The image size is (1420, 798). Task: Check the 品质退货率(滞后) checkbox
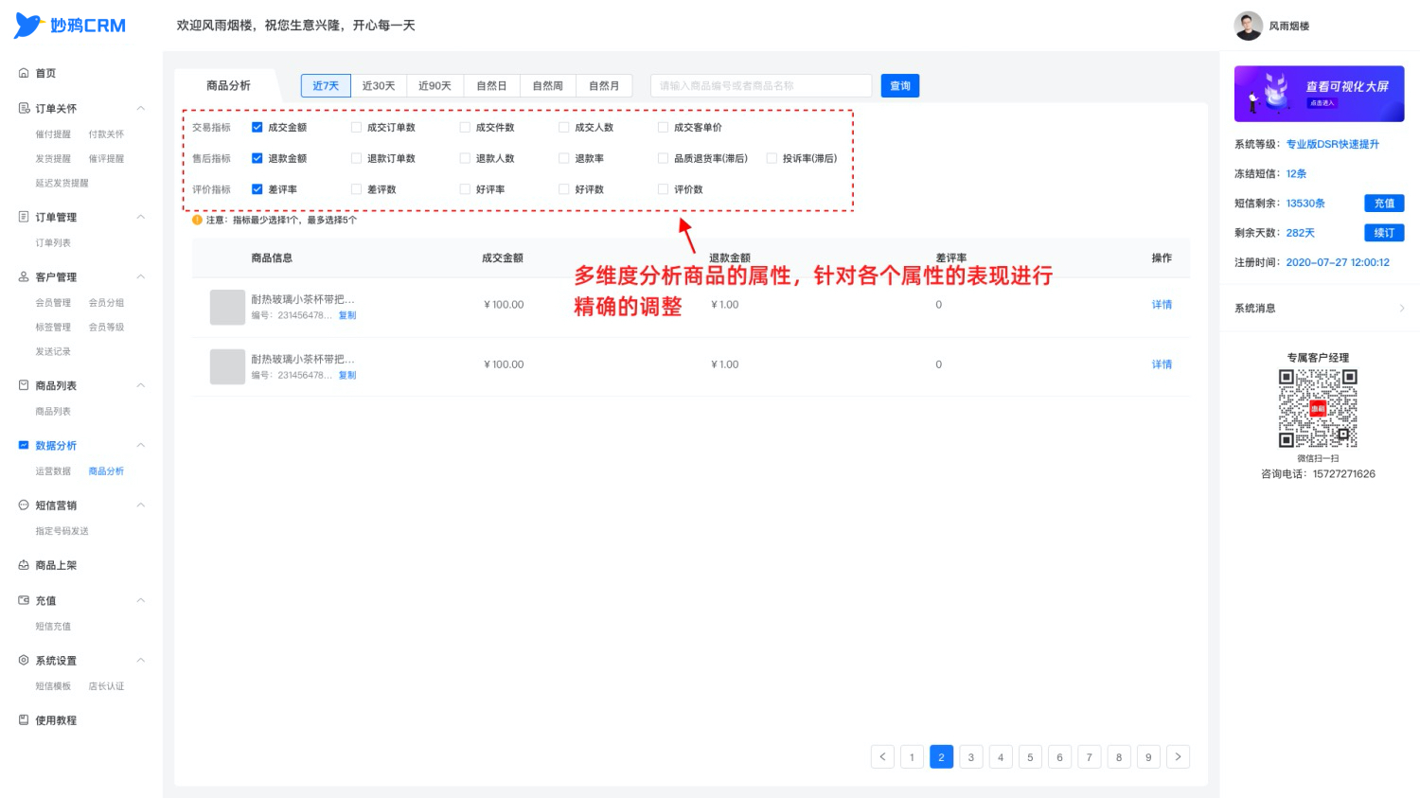point(663,158)
